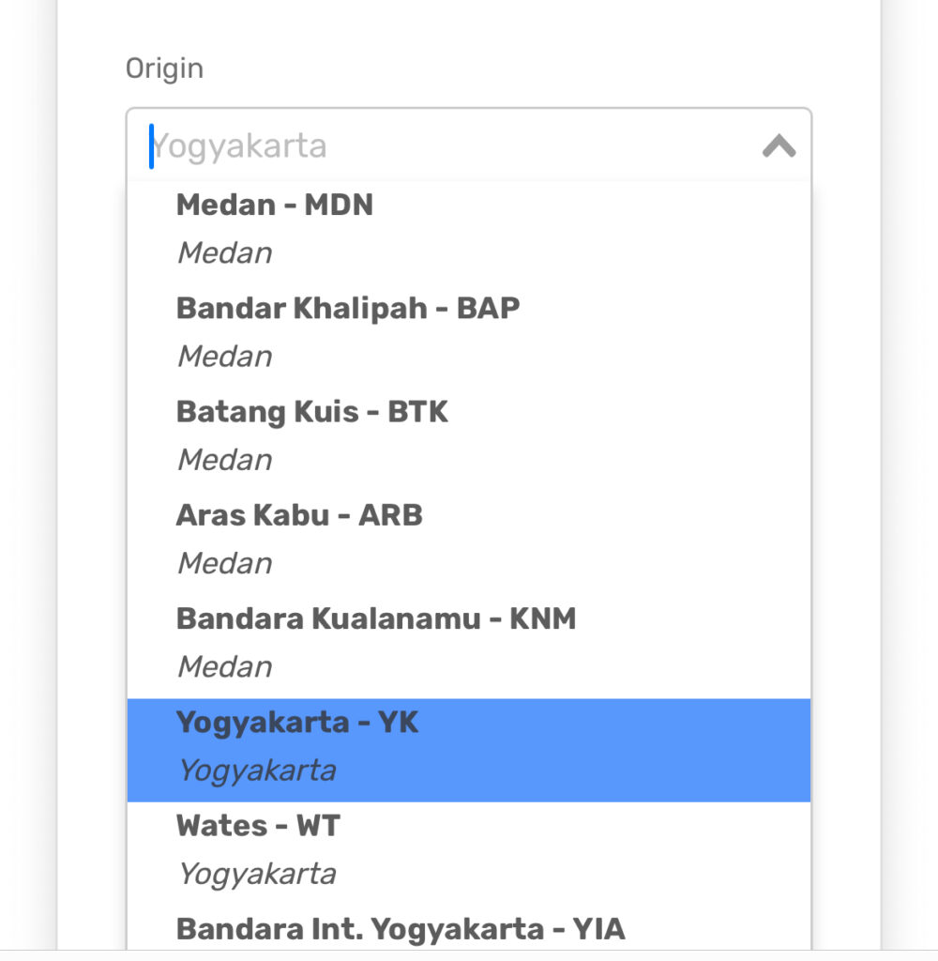
Task: Click the Origin field label
Action: (164, 69)
